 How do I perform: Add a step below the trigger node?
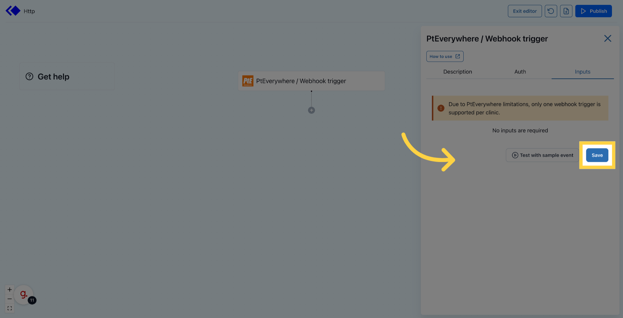click(x=311, y=110)
